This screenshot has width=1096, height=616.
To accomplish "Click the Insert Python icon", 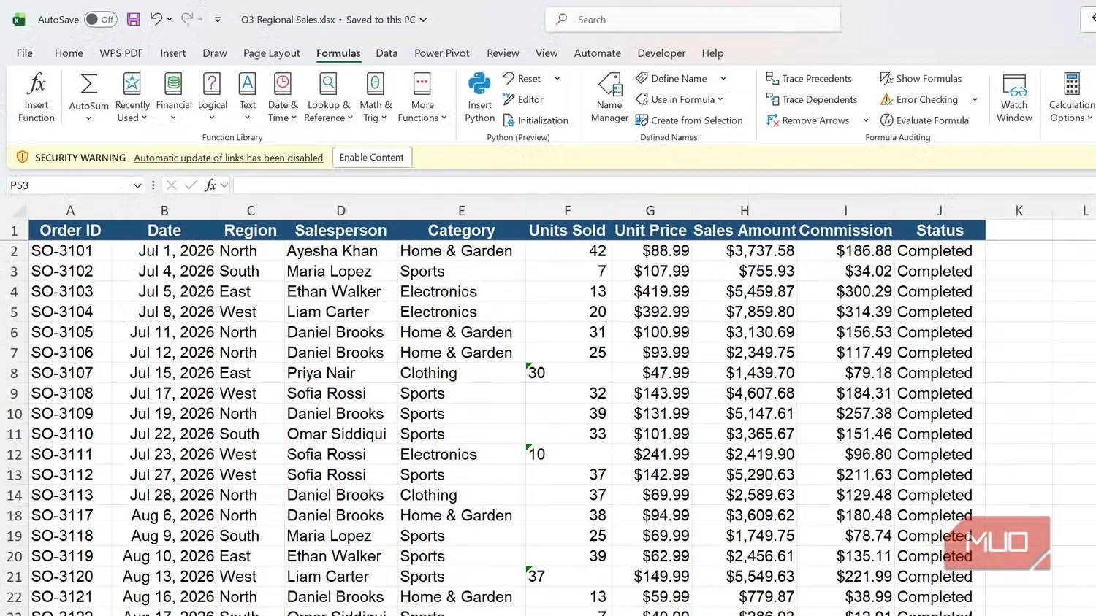I will pyautogui.click(x=479, y=83).
